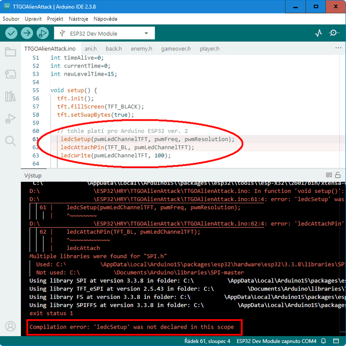Open the ESP32 Dev Module board dropdown

click(x=104, y=33)
